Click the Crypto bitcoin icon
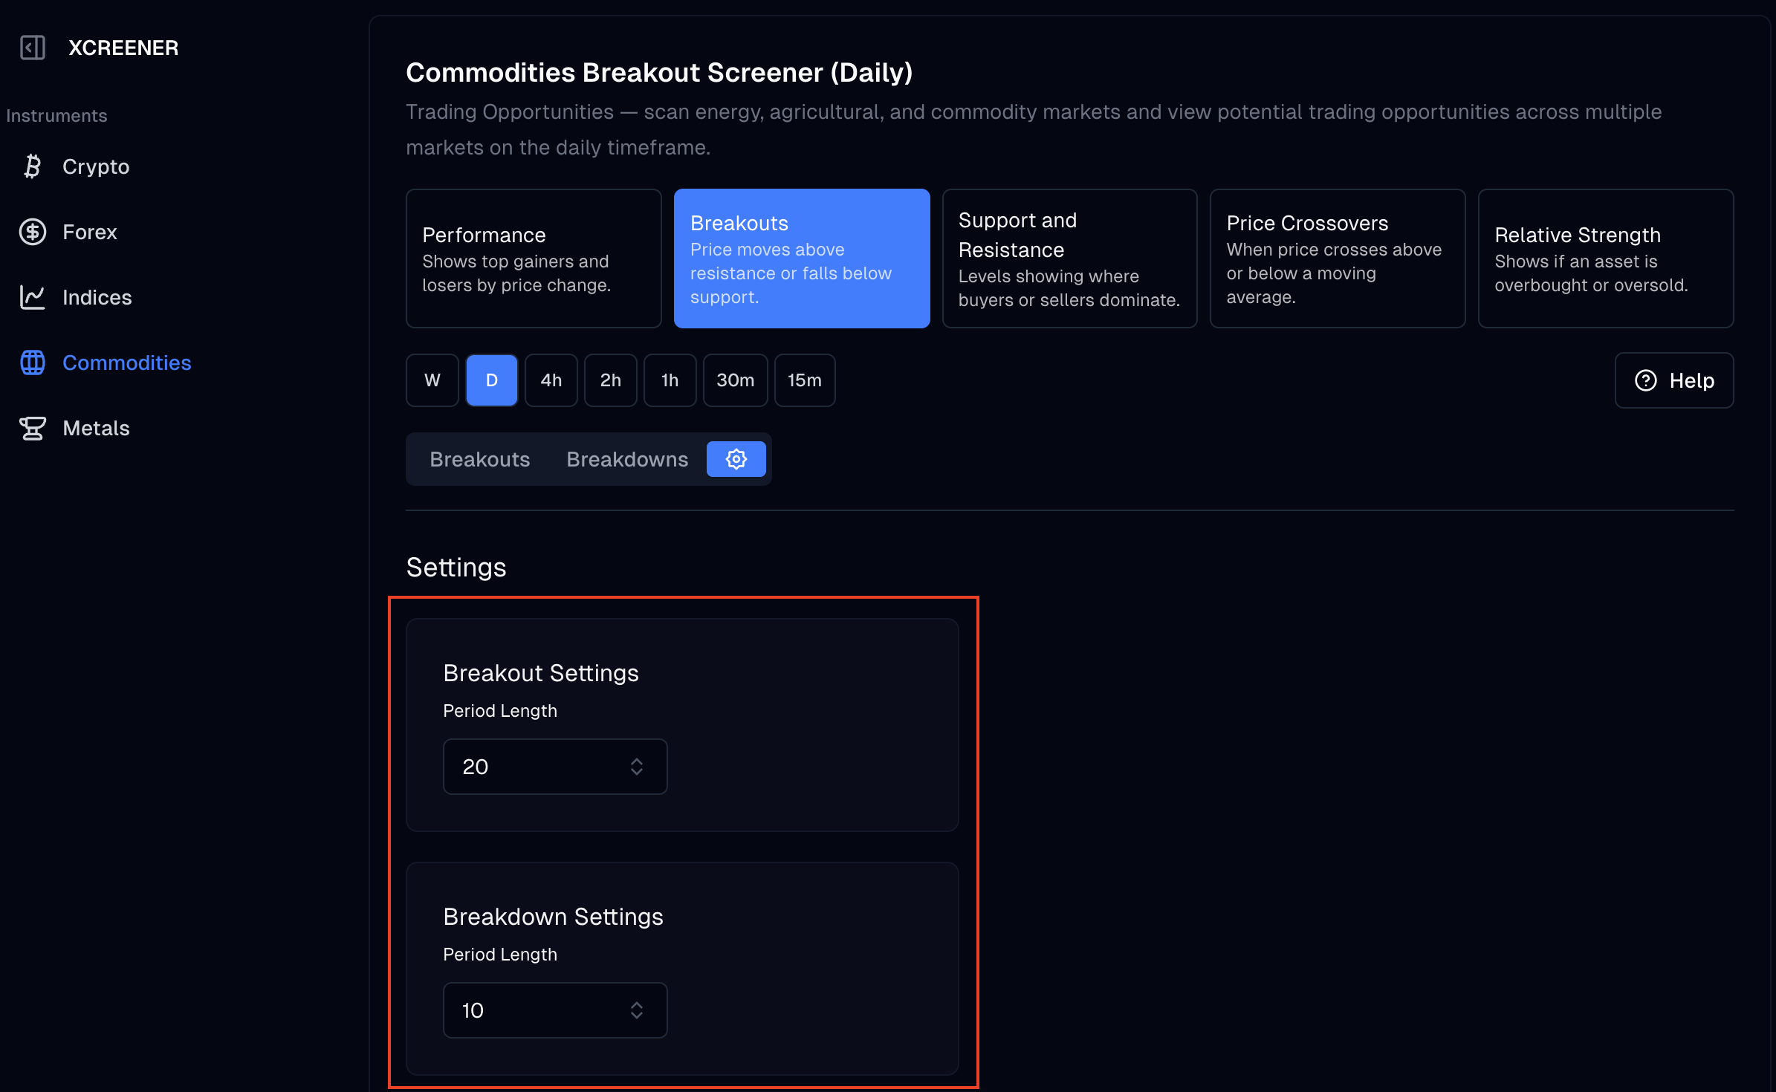The height and width of the screenshot is (1092, 1776). 33,166
